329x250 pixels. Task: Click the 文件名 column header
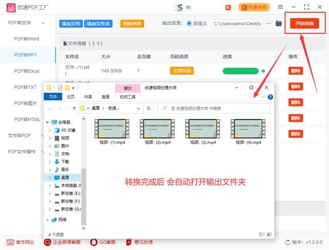(72, 57)
